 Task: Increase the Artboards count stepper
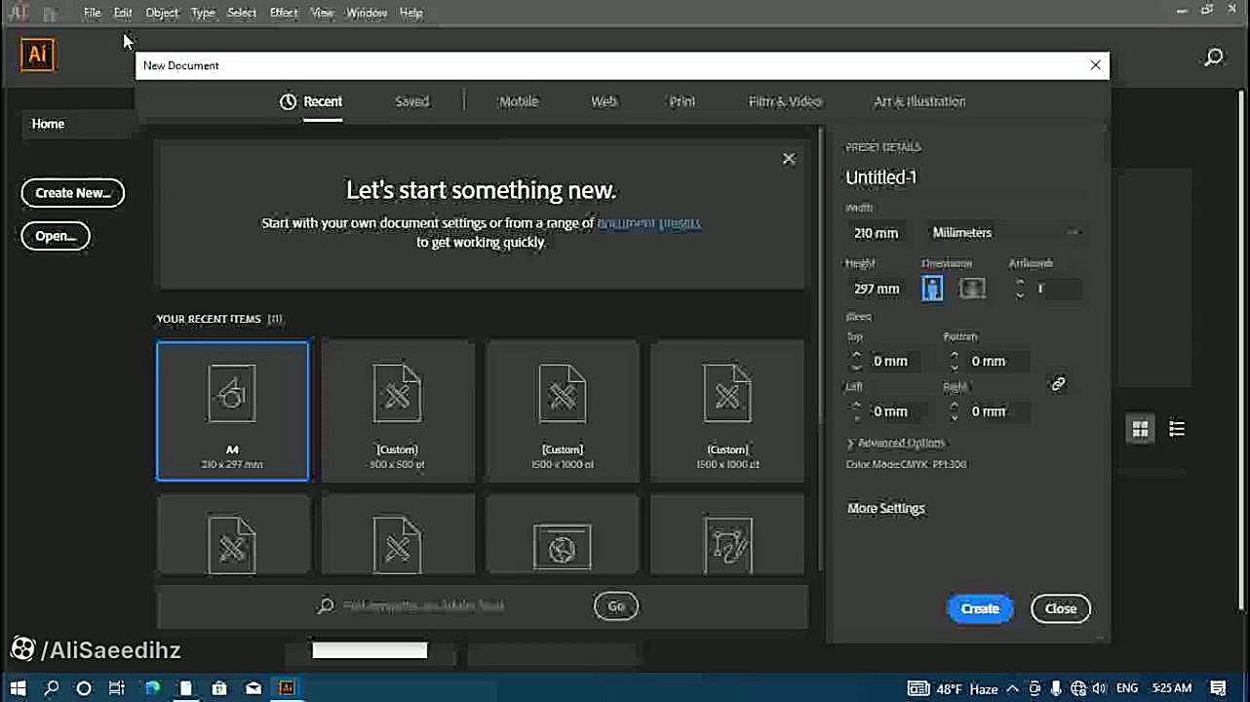(1020, 283)
